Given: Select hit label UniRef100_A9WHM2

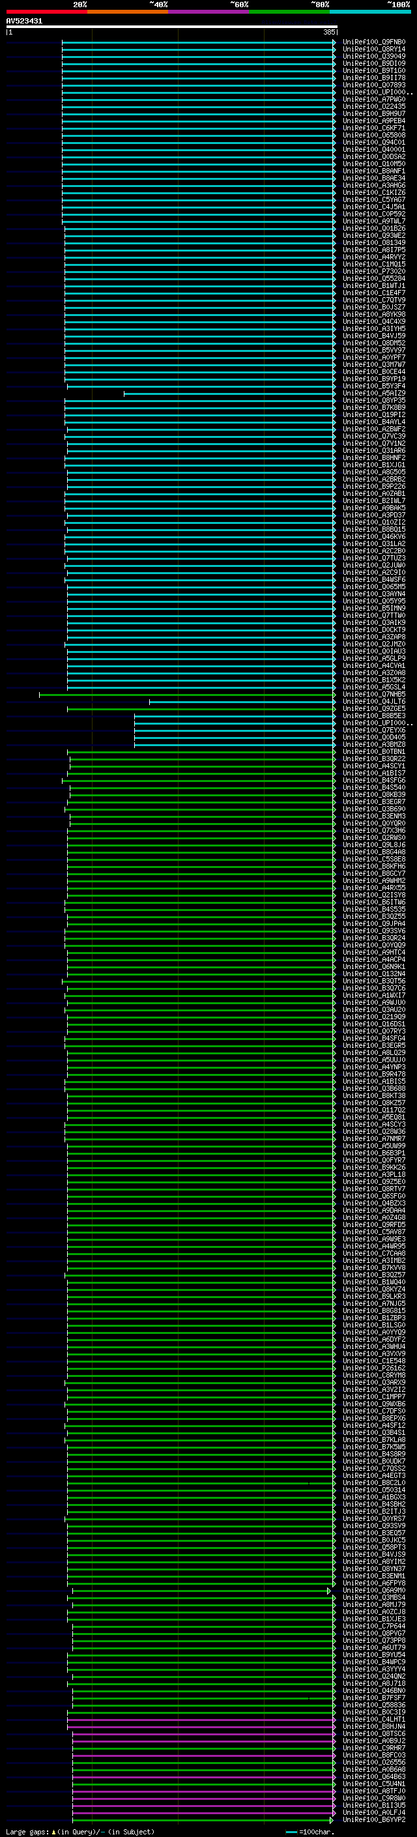Looking at the screenshot, I should click(x=374, y=881).
